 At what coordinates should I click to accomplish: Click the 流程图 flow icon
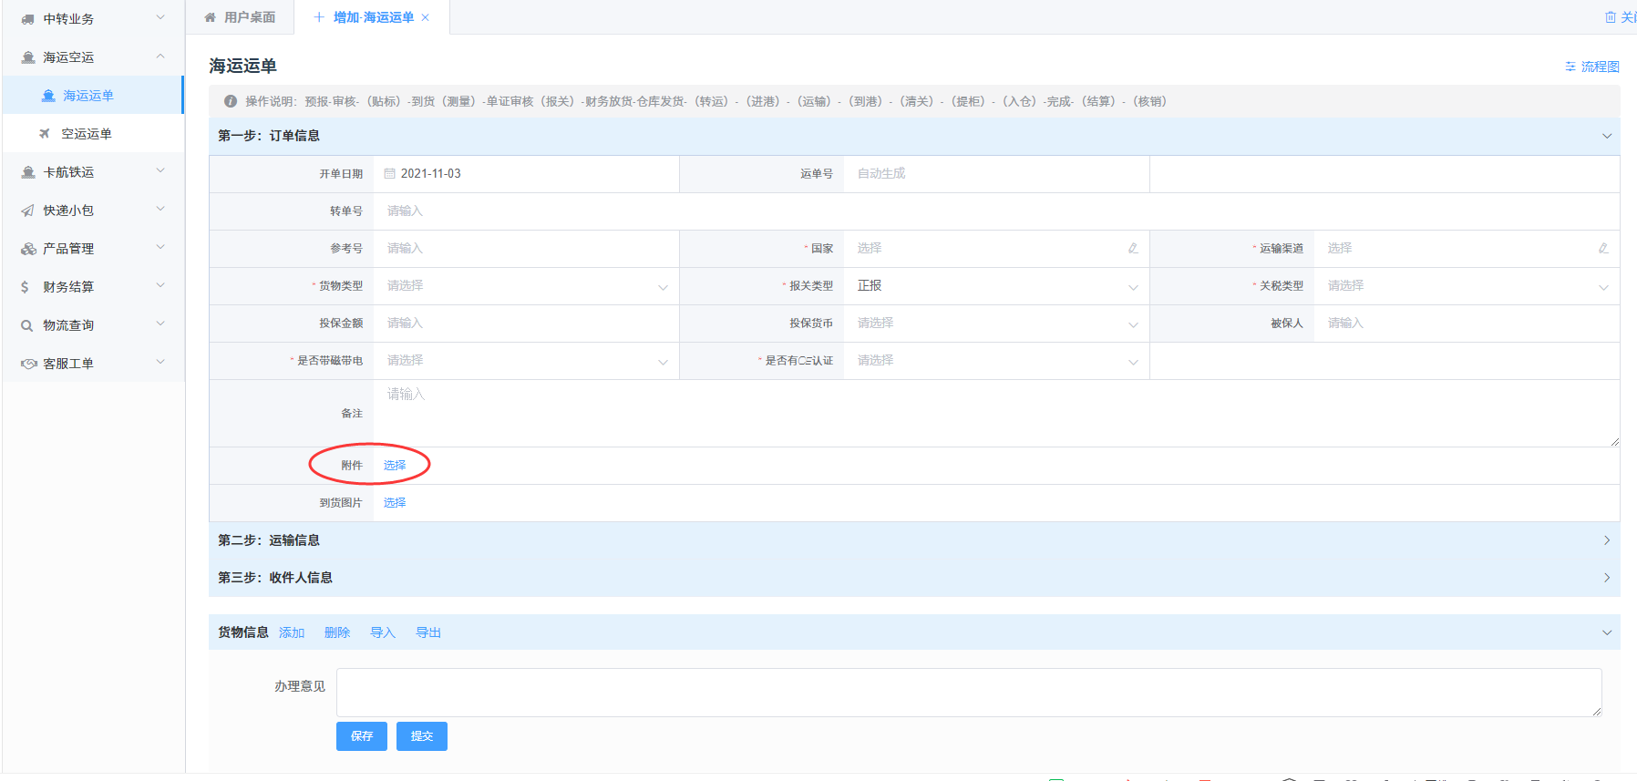(x=1570, y=67)
